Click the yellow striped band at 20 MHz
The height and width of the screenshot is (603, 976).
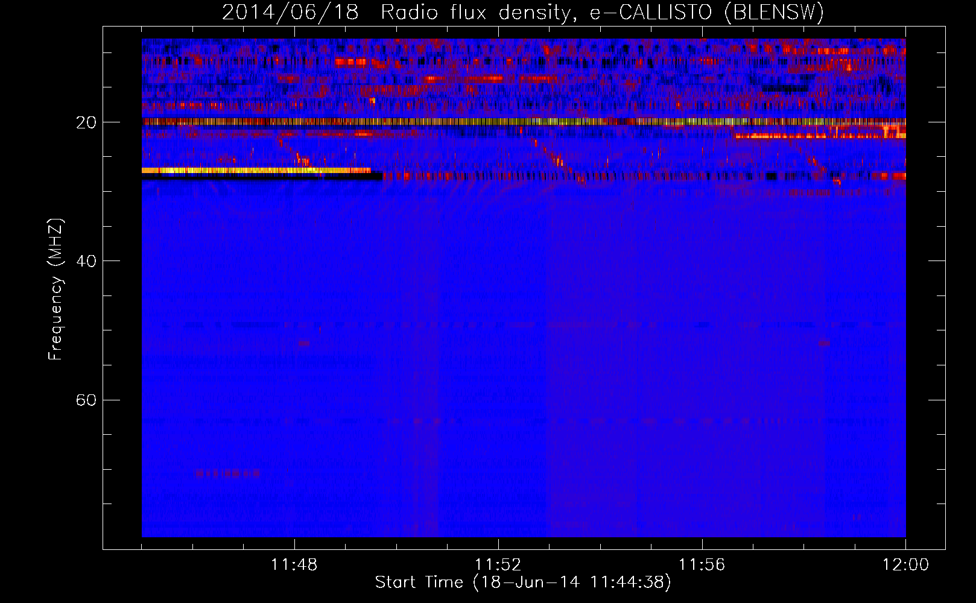(x=524, y=122)
